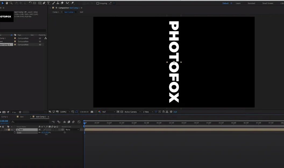The width and height of the screenshot is (284, 168).
Task: Switch to the Comp 1 timeline tab
Action: click(4, 117)
